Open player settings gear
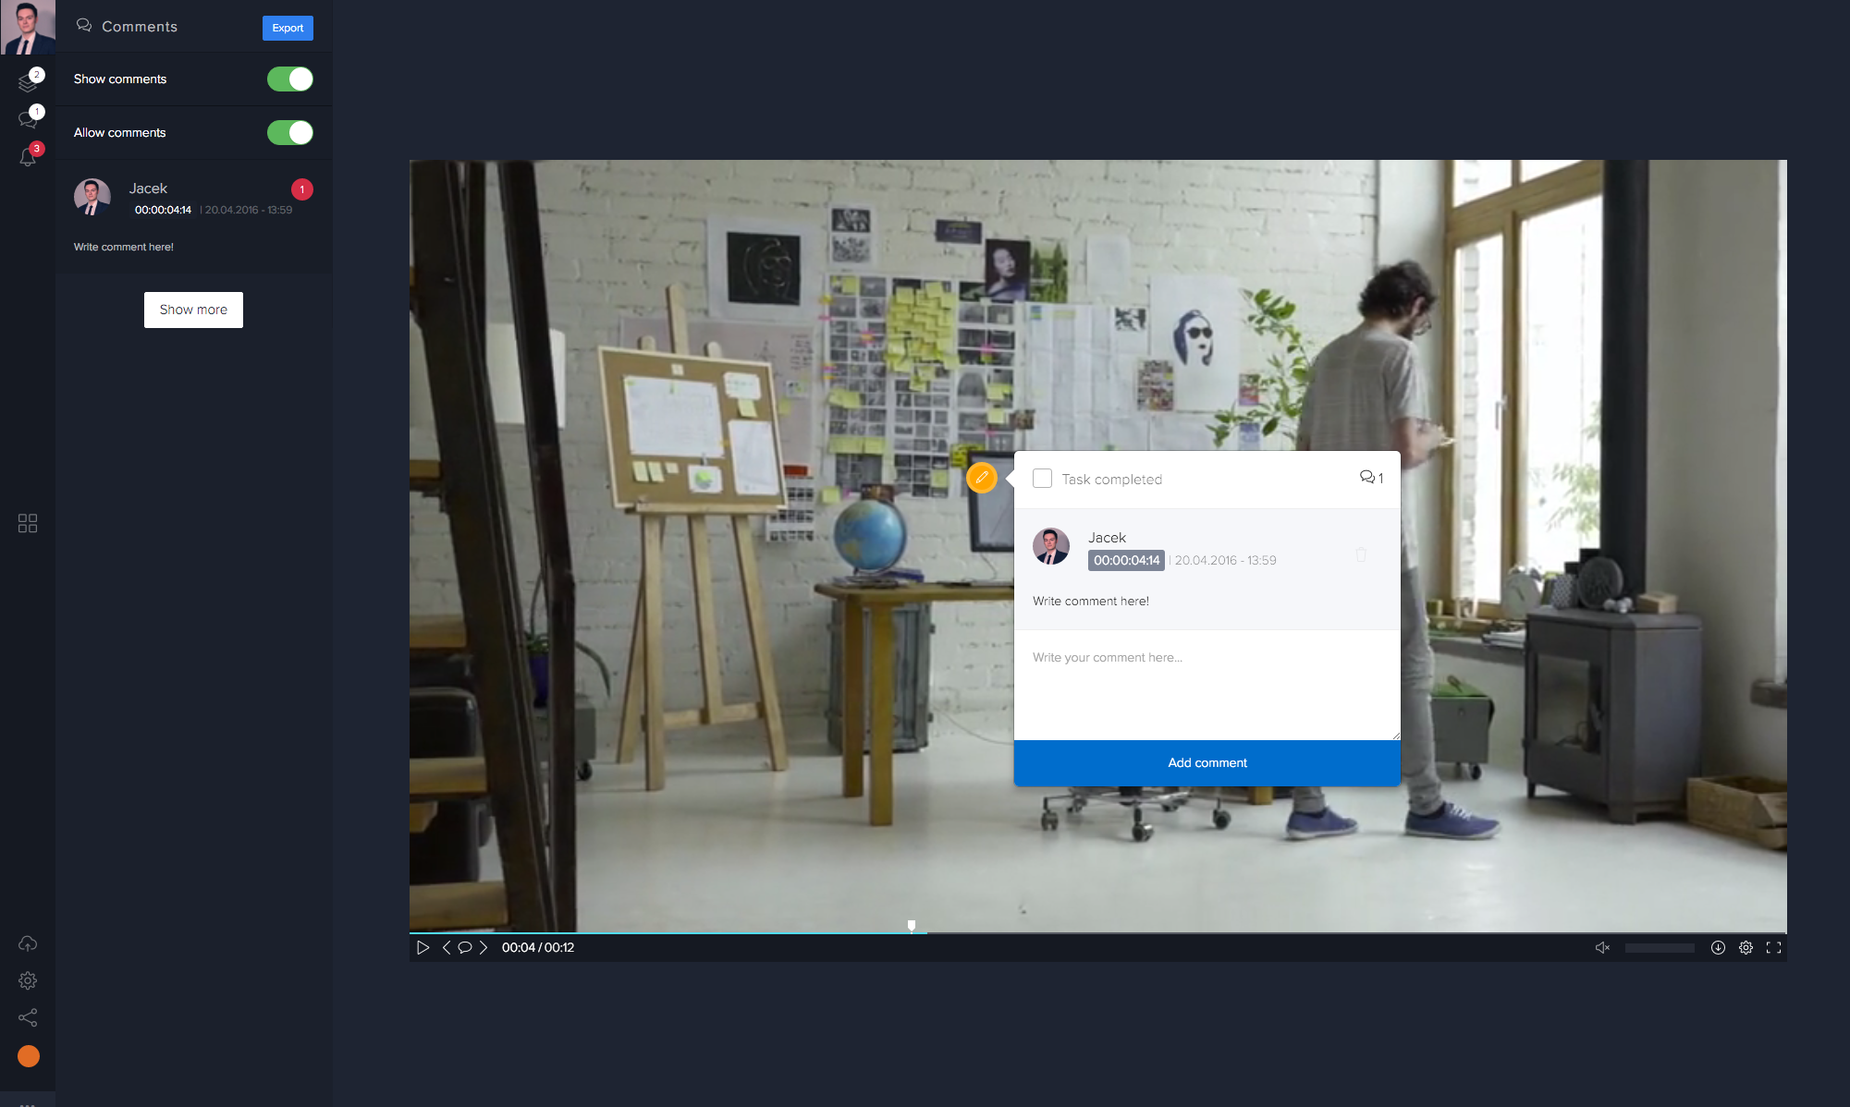1850x1107 pixels. point(1746,947)
